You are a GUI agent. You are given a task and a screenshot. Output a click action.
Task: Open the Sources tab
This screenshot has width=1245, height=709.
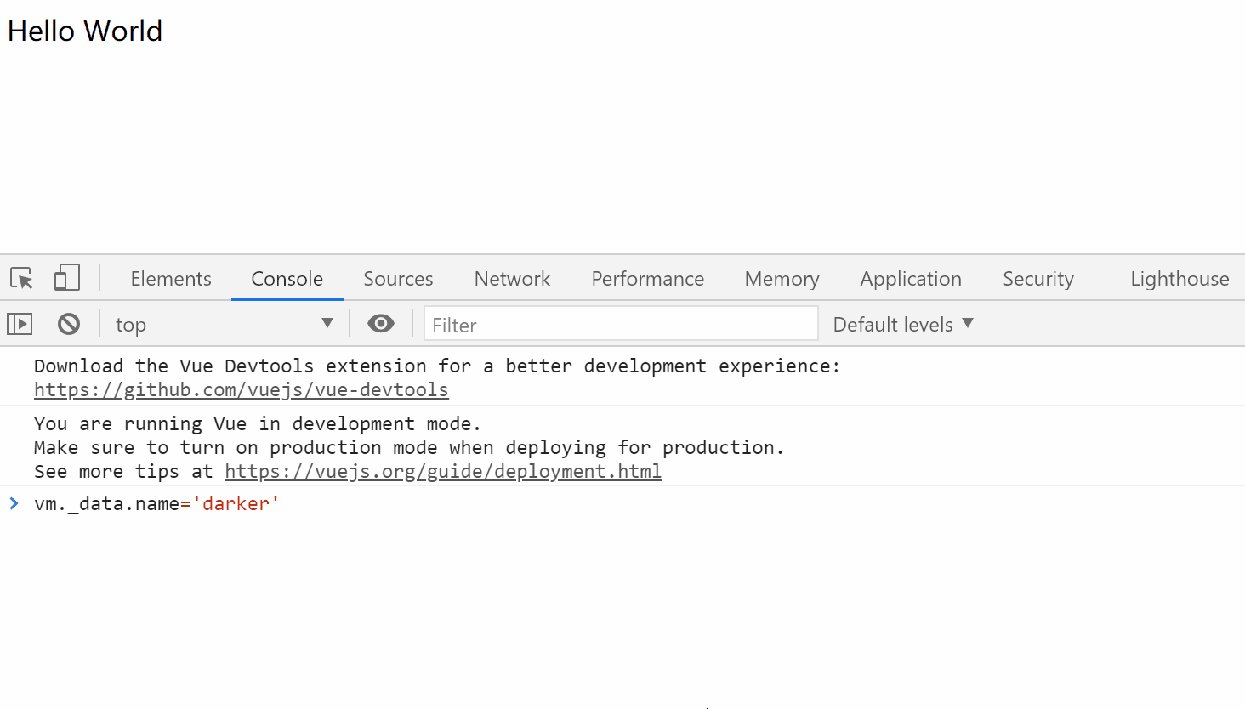398,279
